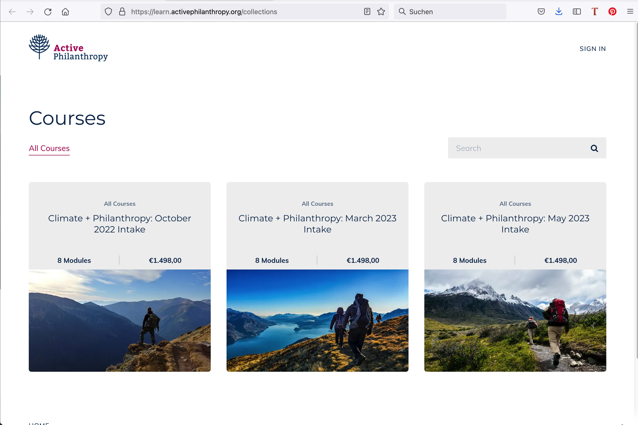638x425 pixels.
Task: Open the Firefox hamburger menu
Action: coord(630,12)
